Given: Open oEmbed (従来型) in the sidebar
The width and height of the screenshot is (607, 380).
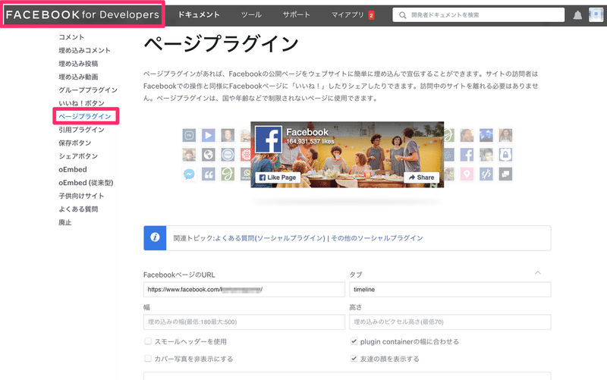Looking at the screenshot, I should [x=86, y=182].
